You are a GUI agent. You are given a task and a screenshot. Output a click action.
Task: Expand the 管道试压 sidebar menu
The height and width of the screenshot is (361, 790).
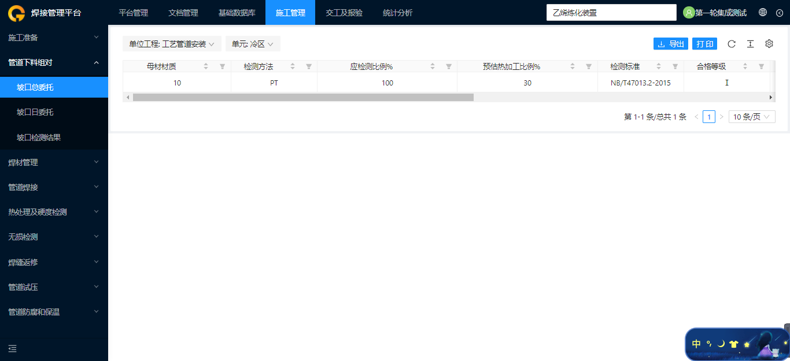[54, 287]
